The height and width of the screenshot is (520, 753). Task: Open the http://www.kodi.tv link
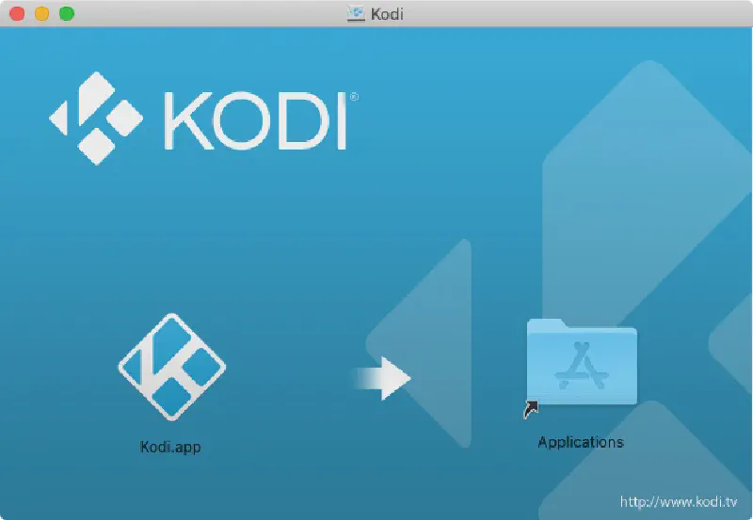coord(682,503)
